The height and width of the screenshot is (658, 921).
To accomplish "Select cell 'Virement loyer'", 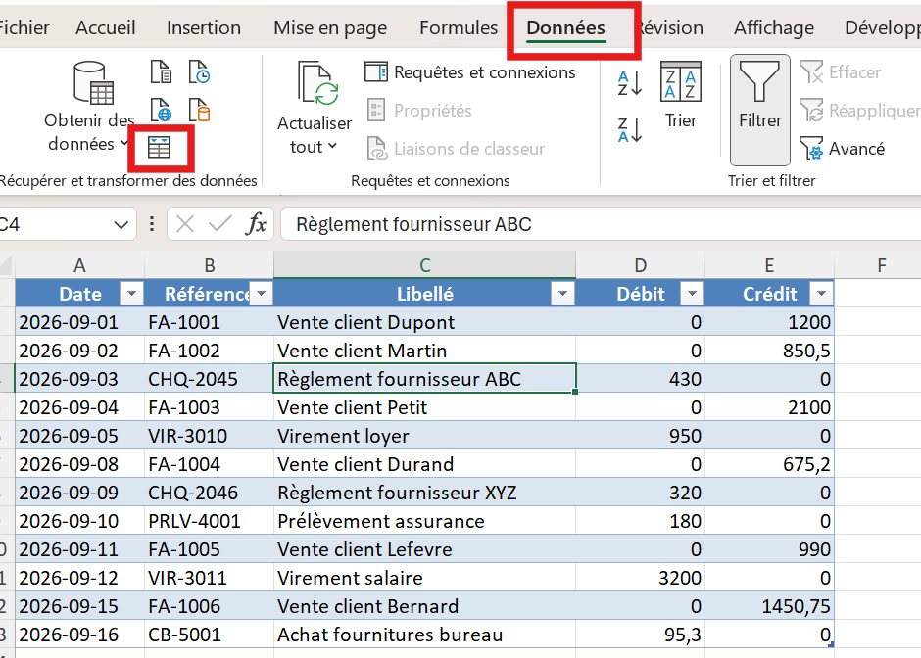I will point(424,436).
